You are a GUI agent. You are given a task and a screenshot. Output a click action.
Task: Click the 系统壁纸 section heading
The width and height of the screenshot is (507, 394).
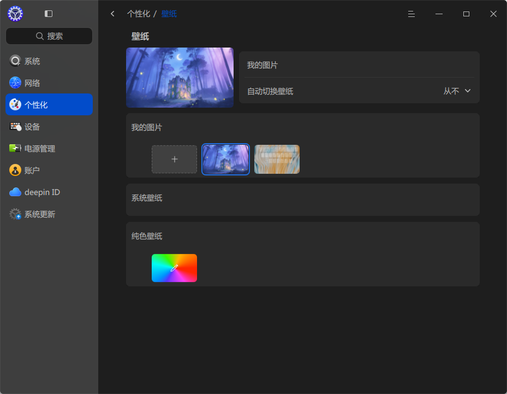click(x=147, y=198)
